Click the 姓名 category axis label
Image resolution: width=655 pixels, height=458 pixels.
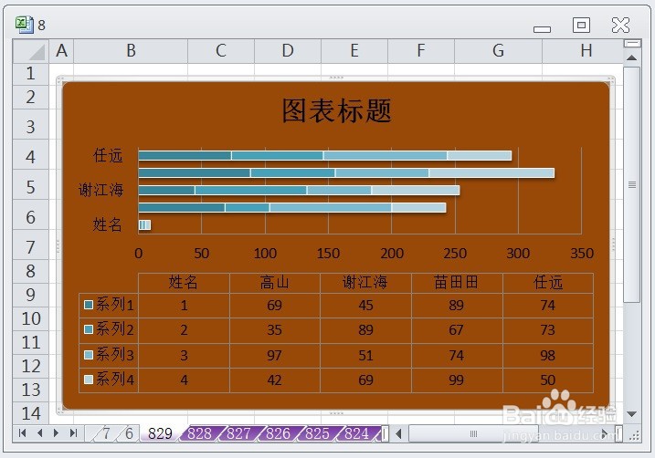coord(107,224)
